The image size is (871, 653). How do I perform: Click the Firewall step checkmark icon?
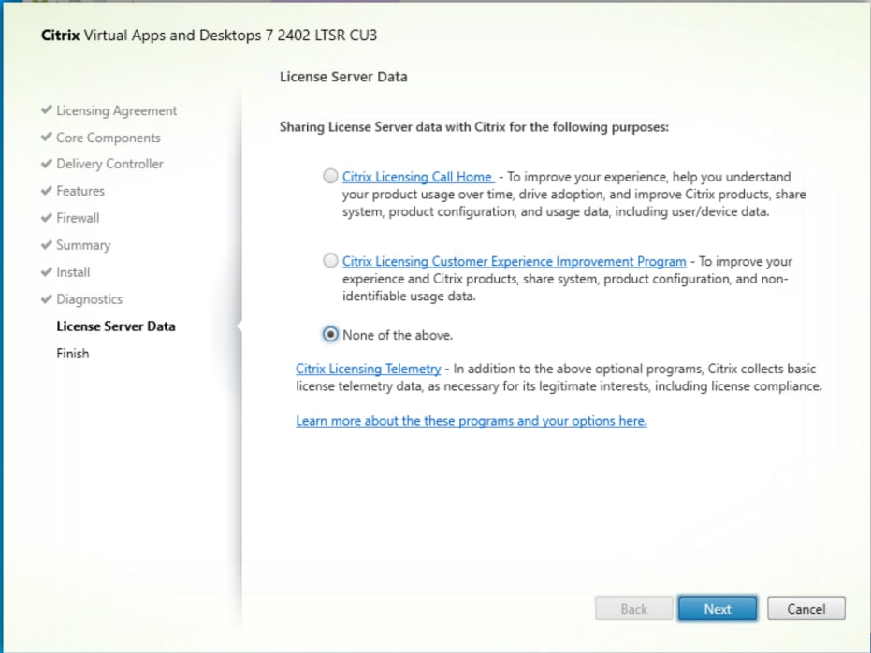point(47,218)
